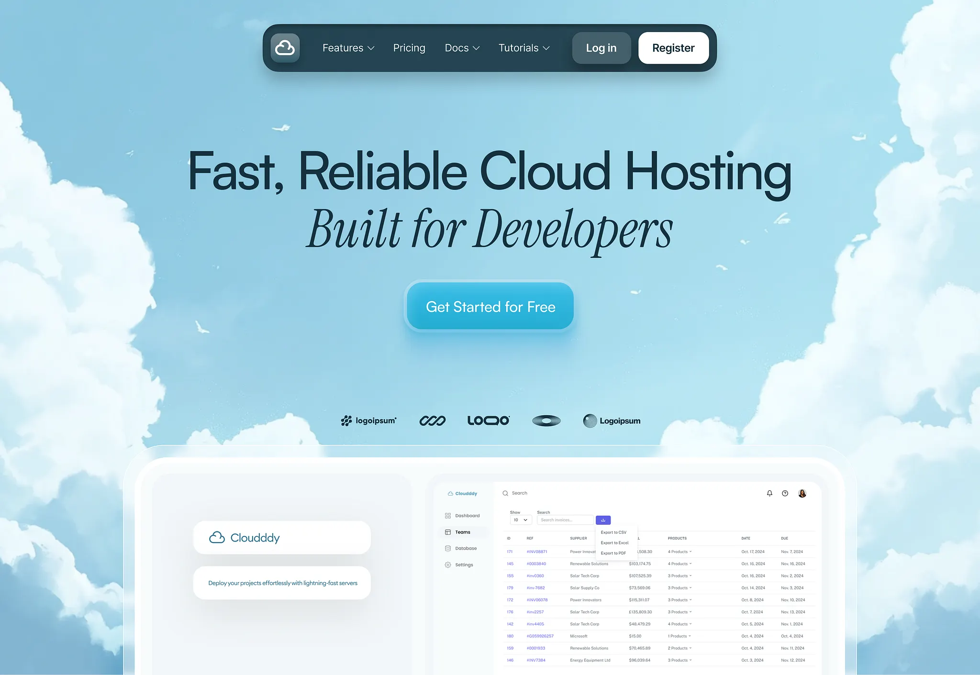Open Dashboard in the sidebar
The height and width of the screenshot is (675, 980).
click(x=462, y=516)
